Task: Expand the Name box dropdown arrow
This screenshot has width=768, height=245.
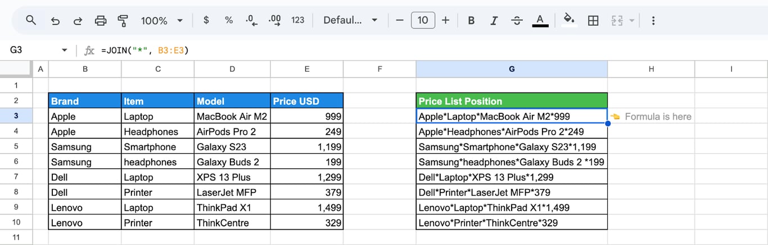Action: click(65, 50)
